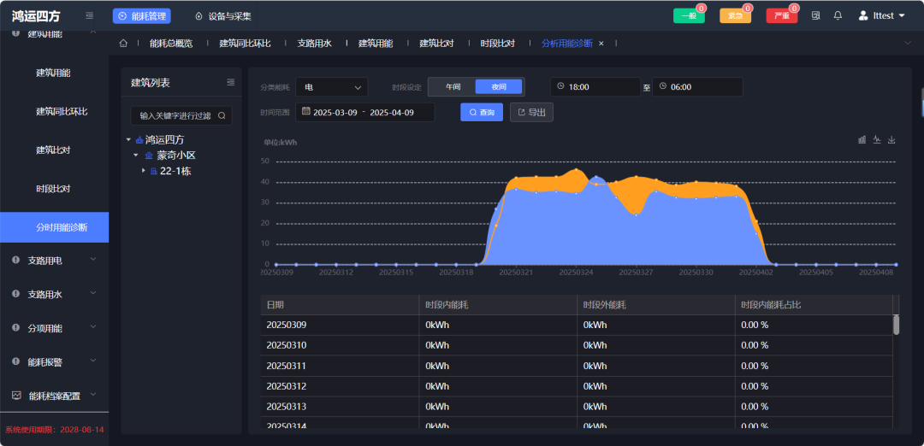Click the sidebar collapse hamburger icon
Viewport: 924px width, 446px height.
(x=90, y=15)
